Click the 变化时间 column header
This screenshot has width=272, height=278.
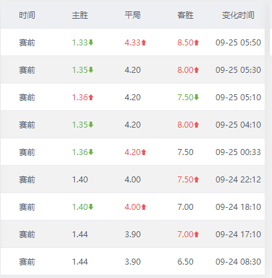coord(238,15)
